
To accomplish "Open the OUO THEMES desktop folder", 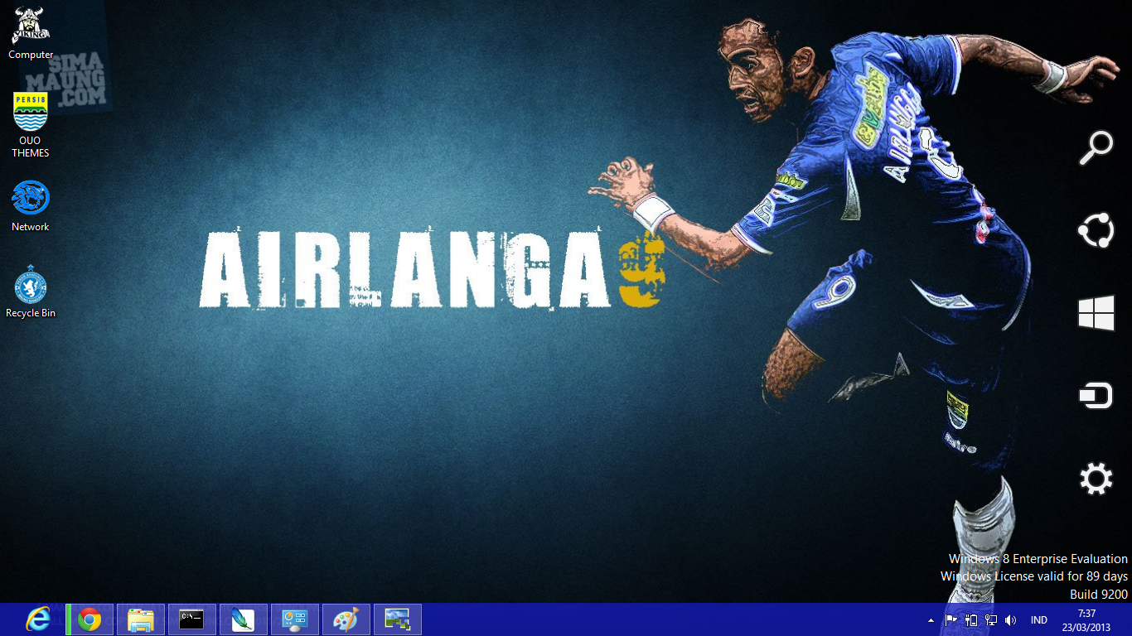I will [x=31, y=112].
